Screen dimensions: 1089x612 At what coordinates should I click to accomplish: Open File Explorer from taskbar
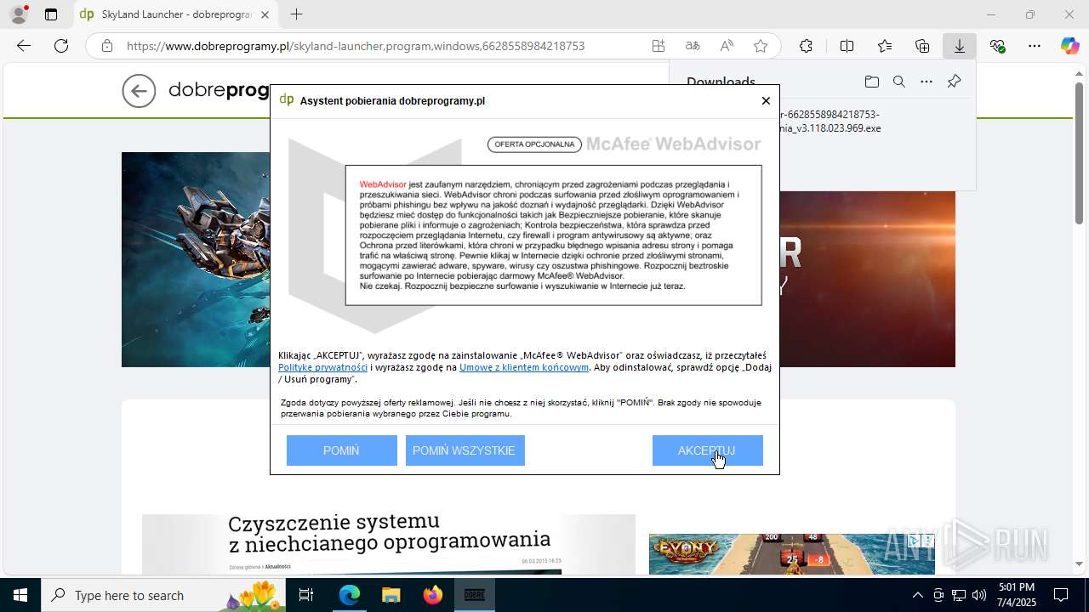click(391, 595)
